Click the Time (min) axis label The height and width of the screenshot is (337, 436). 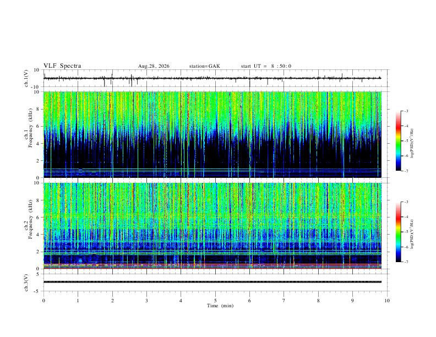[220, 306]
